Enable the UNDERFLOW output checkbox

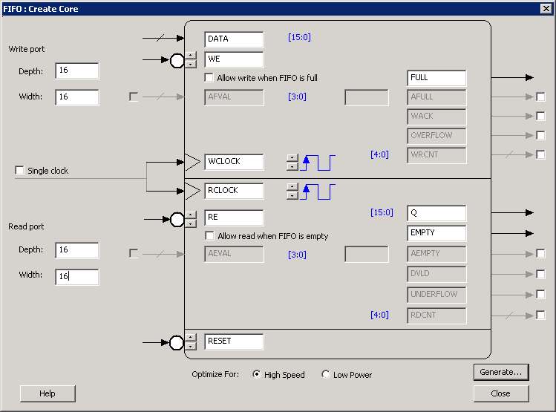click(540, 294)
